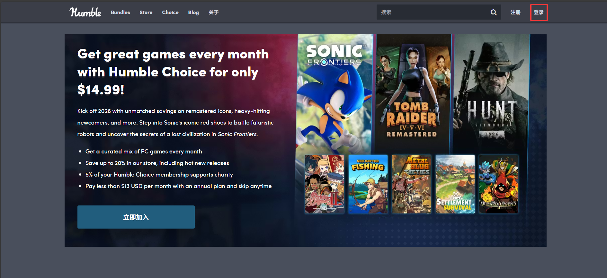The width and height of the screenshot is (607, 278).
Task: Open the Nice Day for Fishing thumbnail
Action: coord(368,184)
